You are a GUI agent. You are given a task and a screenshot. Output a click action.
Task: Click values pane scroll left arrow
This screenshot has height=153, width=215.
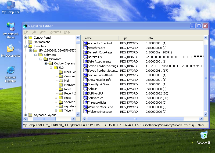84,119
